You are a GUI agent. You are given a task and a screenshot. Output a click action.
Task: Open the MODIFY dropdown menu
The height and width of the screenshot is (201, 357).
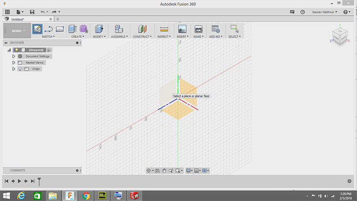[99, 37]
